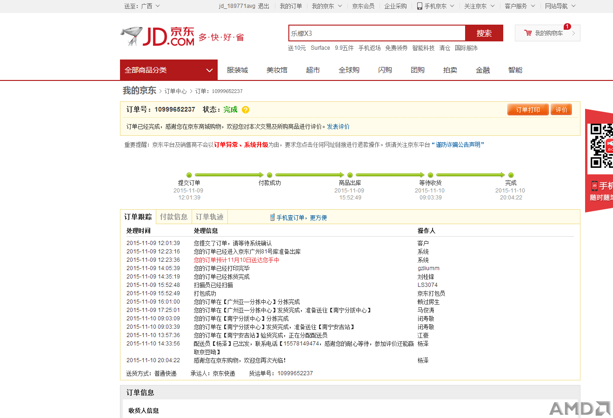This screenshot has height=418, width=613.
Task: Click the 手机返场 hot search keyword
Action: pos(369,48)
